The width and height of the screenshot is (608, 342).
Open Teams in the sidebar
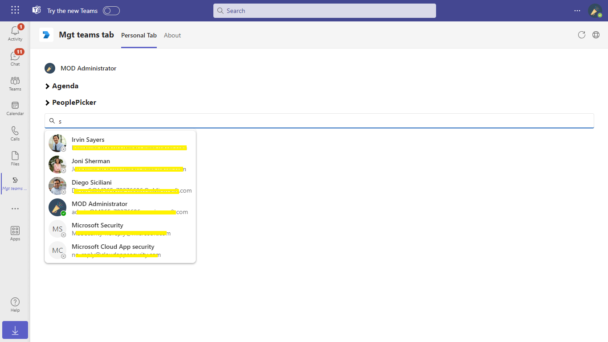(x=15, y=83)
